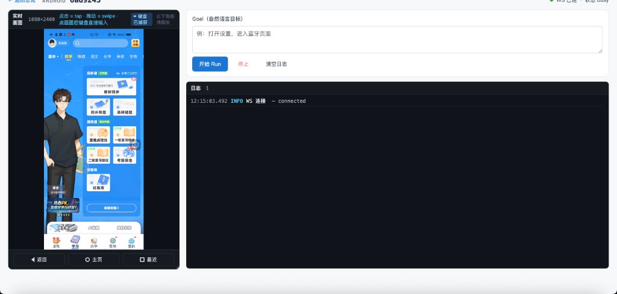Viewport: 617px width, 294px height.
Task: Select the 化学 subject tab
Action: 107,57
